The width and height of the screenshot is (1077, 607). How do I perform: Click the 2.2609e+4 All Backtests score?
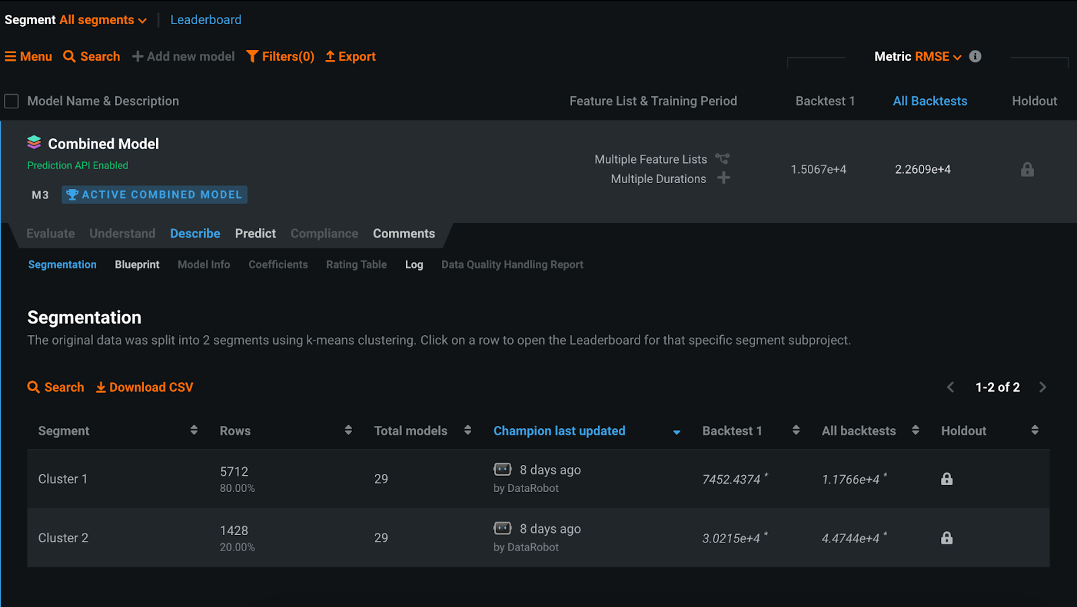click(923, 170)
